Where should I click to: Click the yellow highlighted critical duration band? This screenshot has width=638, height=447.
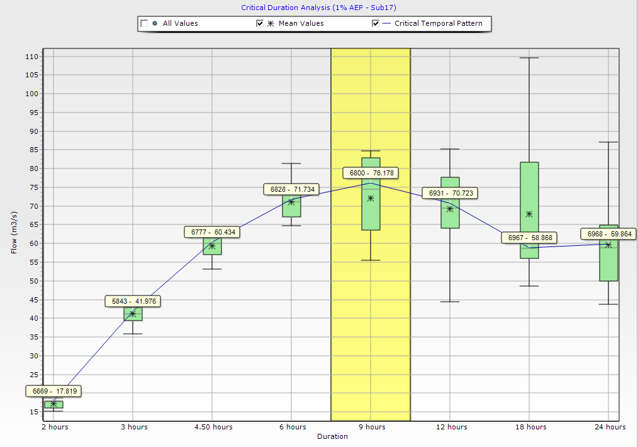(x=371, y=314)
